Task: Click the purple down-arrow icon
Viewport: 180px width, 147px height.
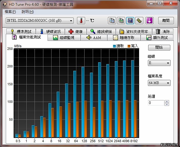Action: pos(149,21)
